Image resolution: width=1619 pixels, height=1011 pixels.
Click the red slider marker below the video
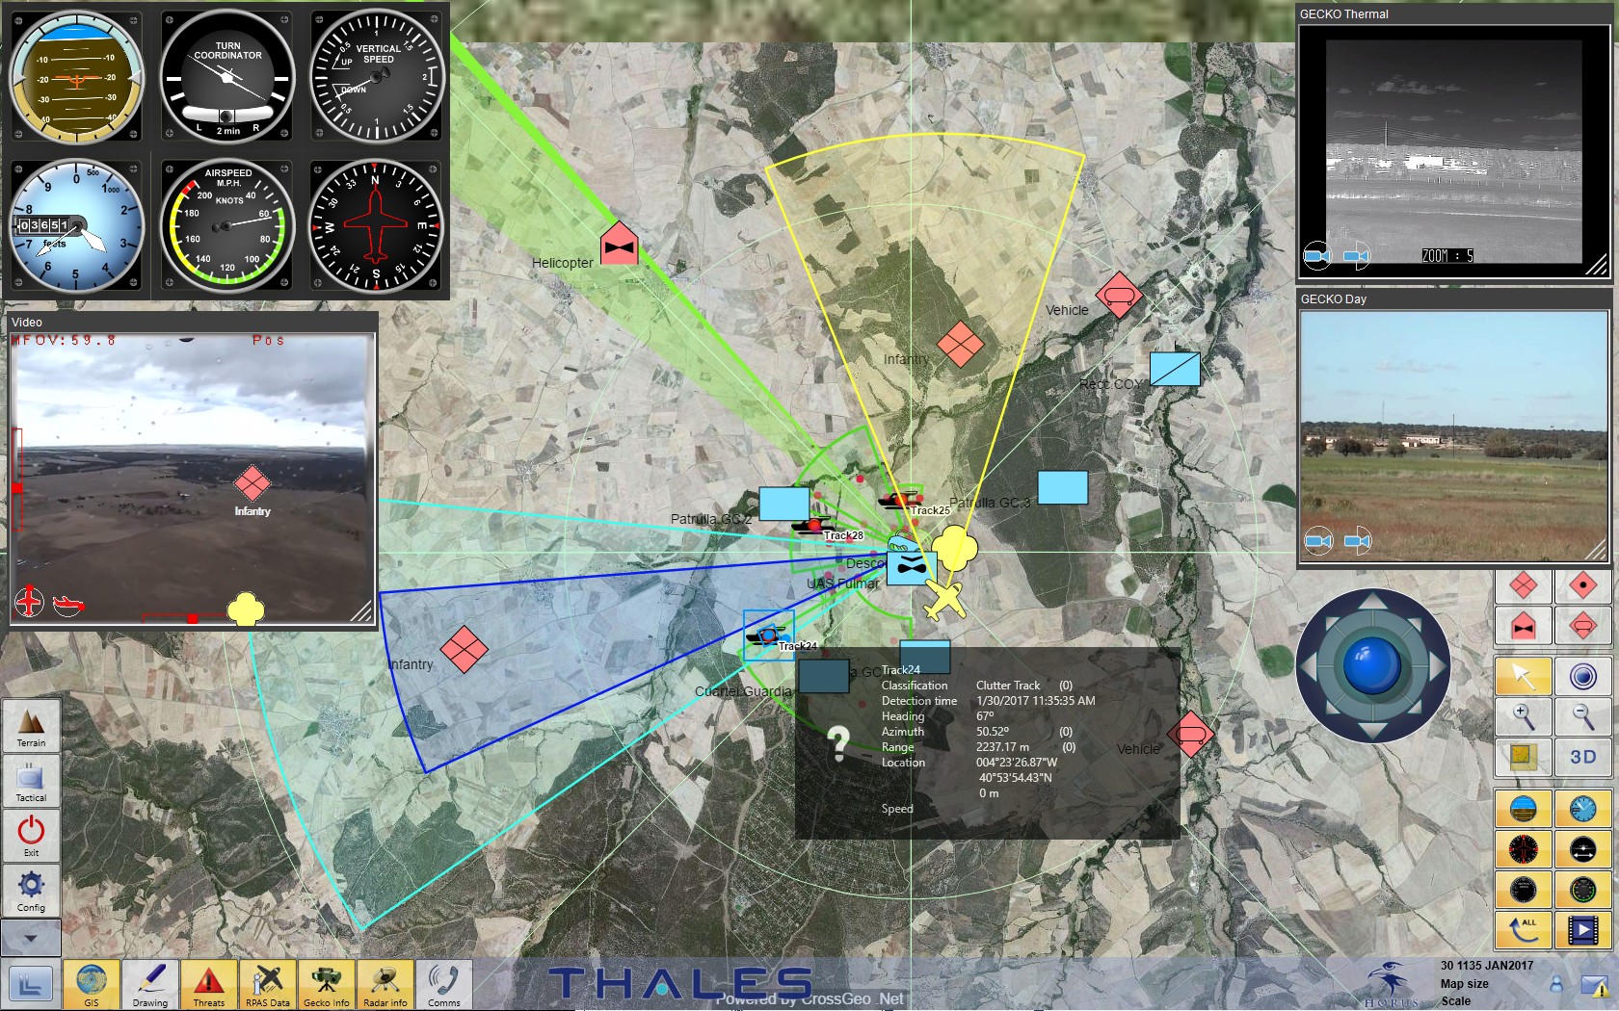[x=192, y=618]
